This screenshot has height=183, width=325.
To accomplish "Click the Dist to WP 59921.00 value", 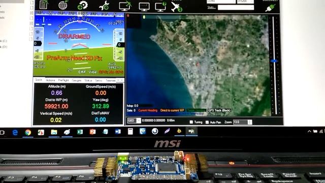I will tap(56, 106).
